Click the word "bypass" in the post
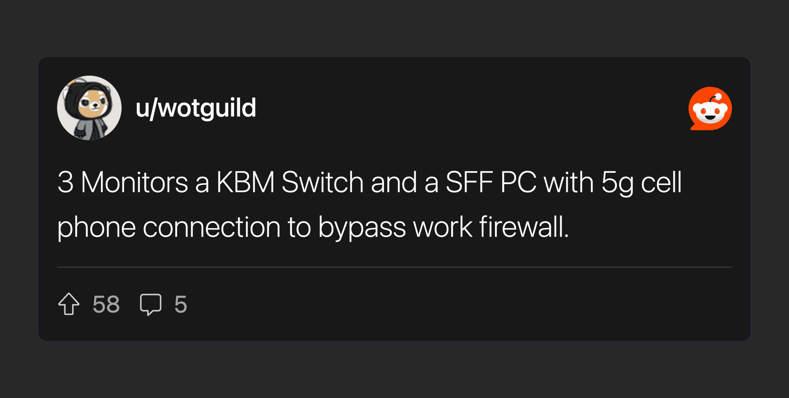789x398 pixels. [362, 228]
